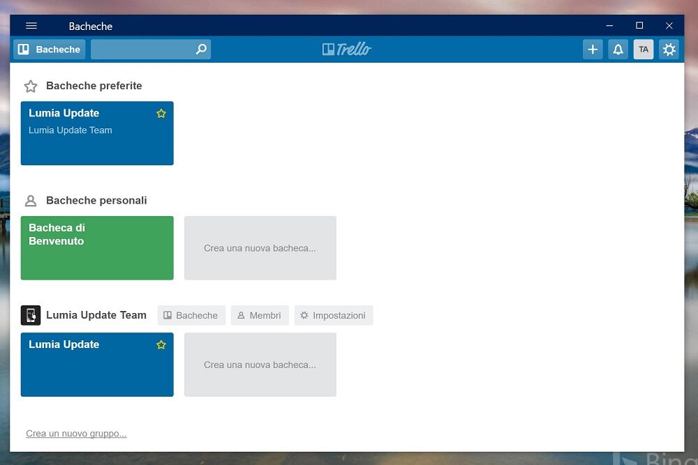698x465 pixels.
Task: Click Lumia Update Team subtitle on favorite board
Action: tap(70, 130)
